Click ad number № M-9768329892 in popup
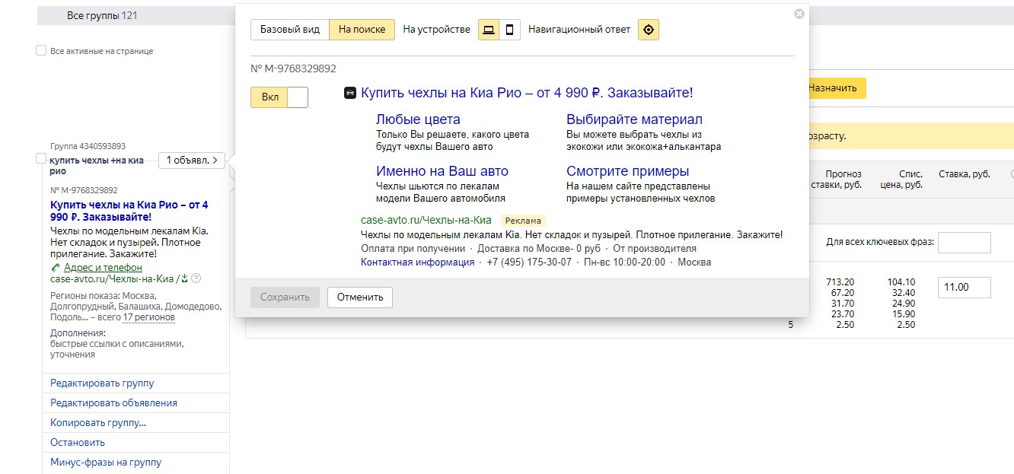 click(x=293, y=68)
